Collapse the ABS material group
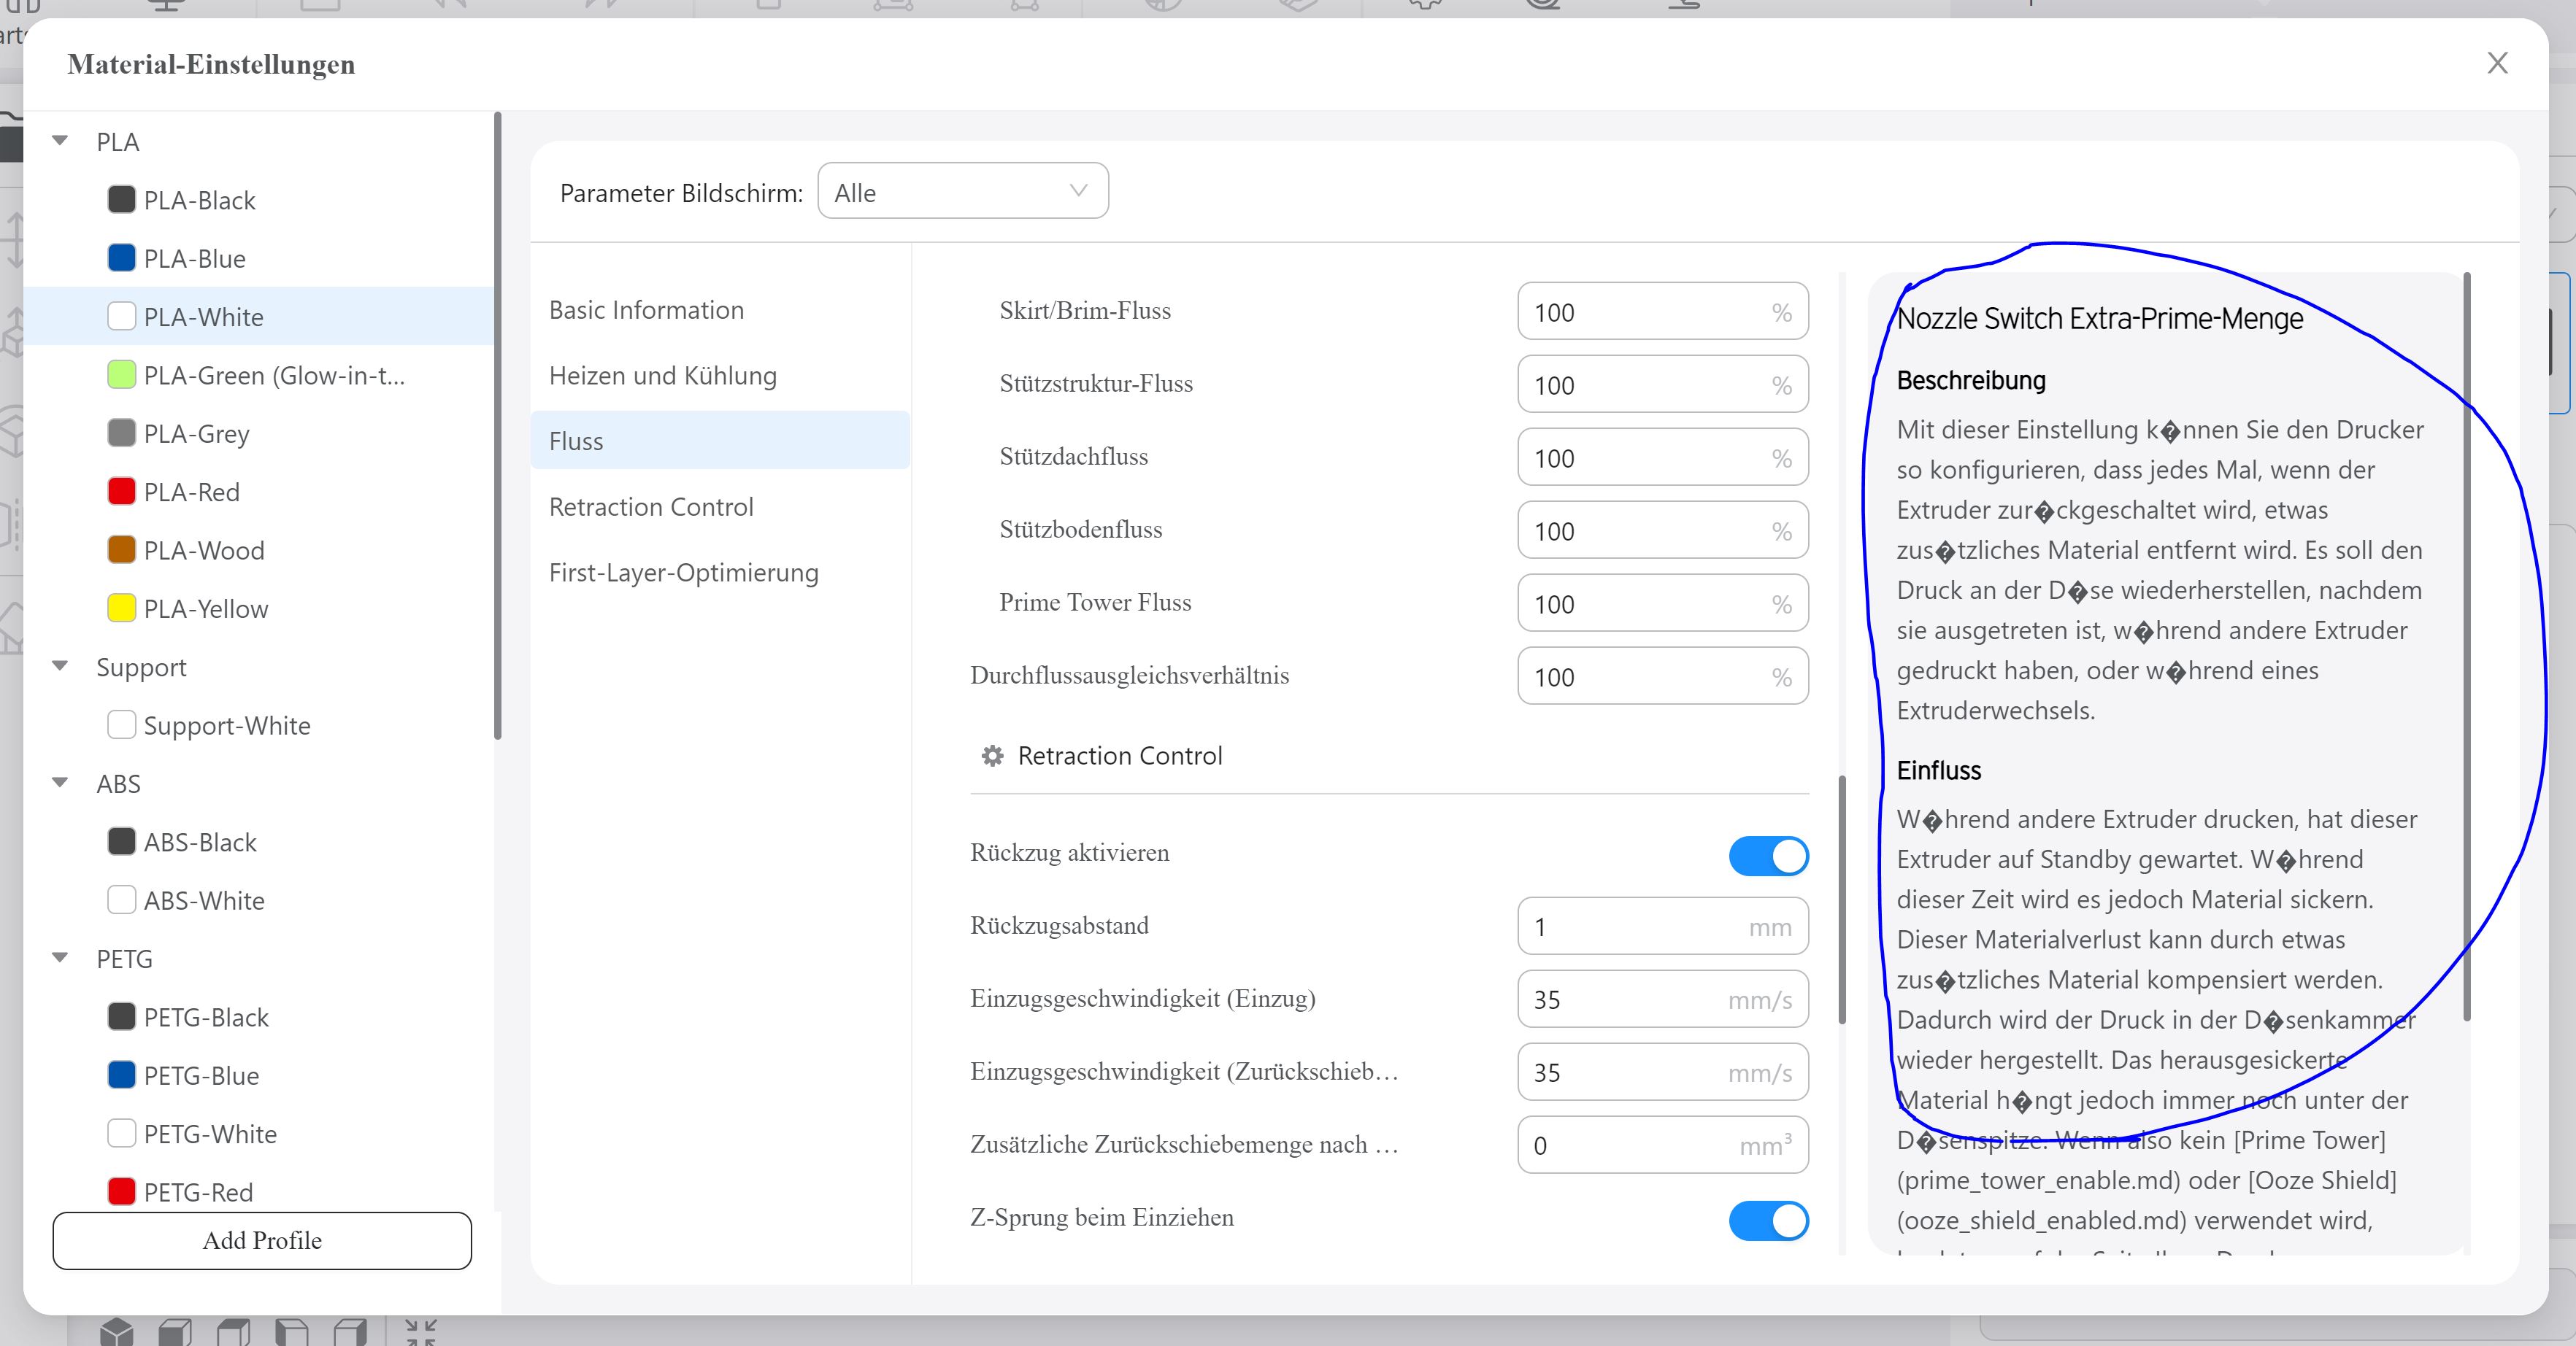 [60, 782]
